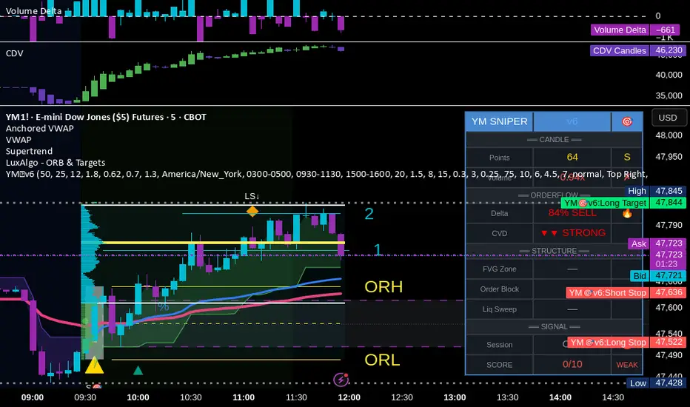This screenshot has width=690, height=407.
Task: Click the 40,000 CDV scale value
Action: (669, 75)
